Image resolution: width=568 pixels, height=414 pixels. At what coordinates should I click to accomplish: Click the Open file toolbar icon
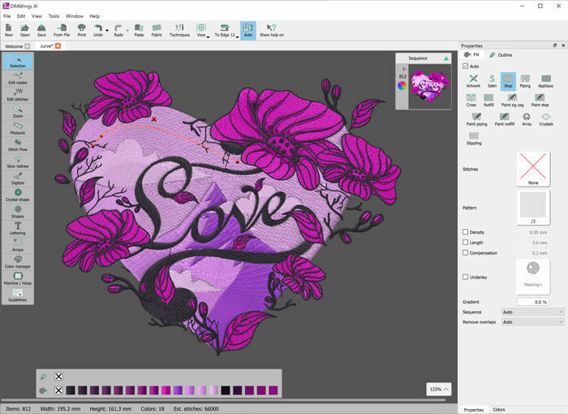[x=24, y=31]
